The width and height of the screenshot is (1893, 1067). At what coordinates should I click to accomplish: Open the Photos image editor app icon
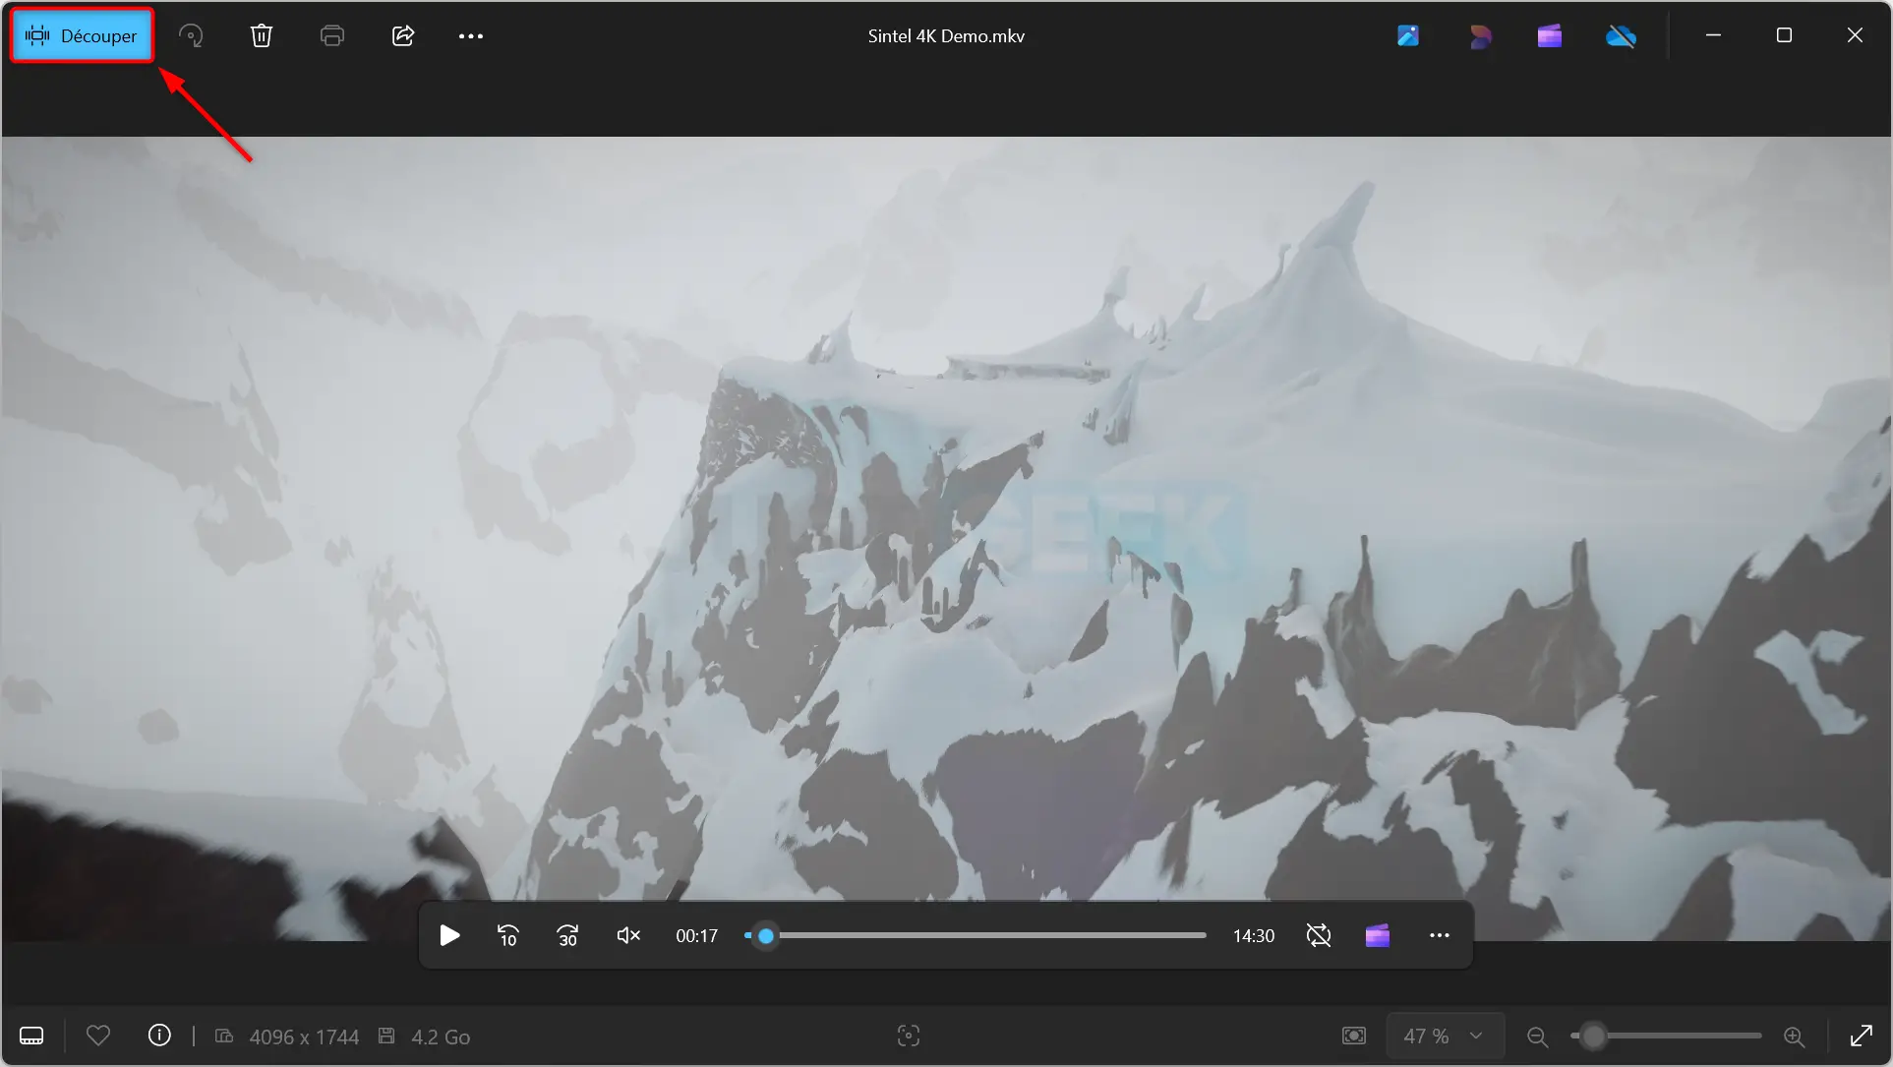[1408, 36]
